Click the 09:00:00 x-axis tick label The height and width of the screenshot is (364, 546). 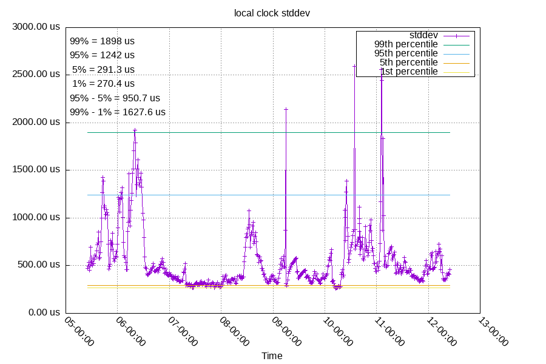click(287, 331)
